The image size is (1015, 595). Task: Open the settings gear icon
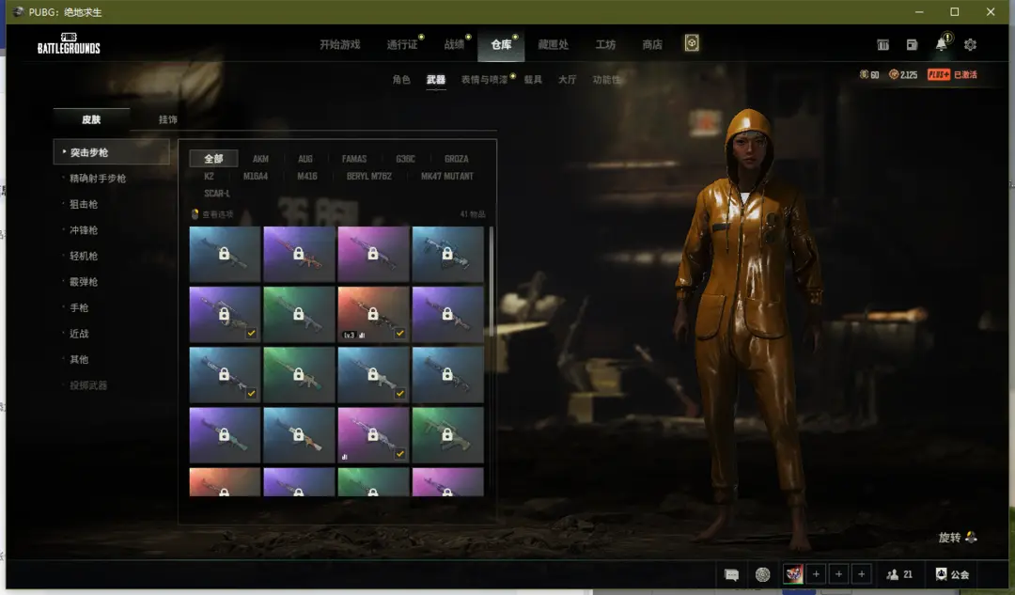970,45
